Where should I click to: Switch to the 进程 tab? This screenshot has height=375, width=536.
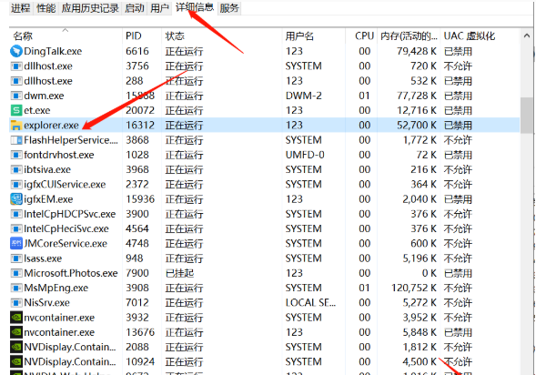pyautogui.click(x=21, y=8)
